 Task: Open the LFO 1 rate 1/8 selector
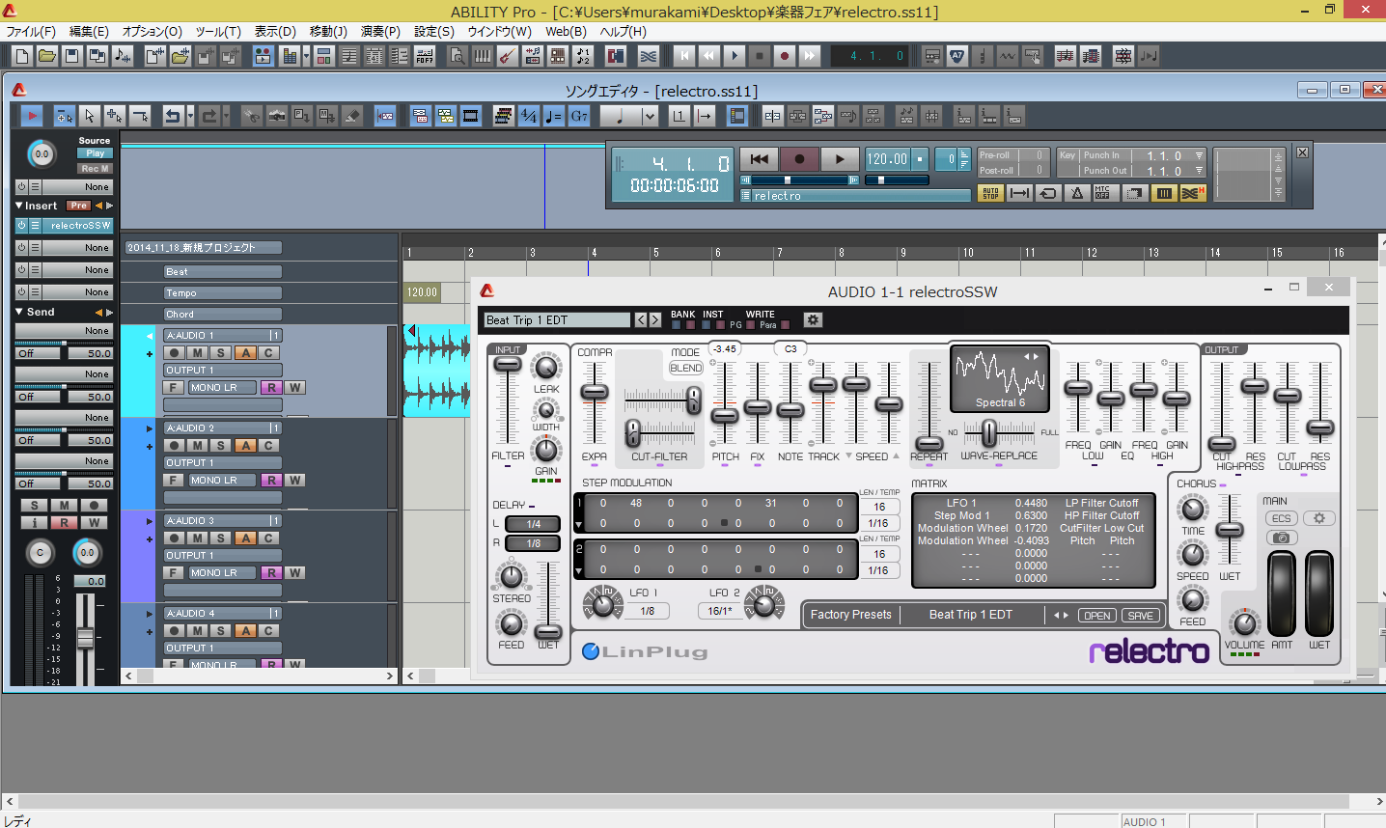click(x=648, y=611)
